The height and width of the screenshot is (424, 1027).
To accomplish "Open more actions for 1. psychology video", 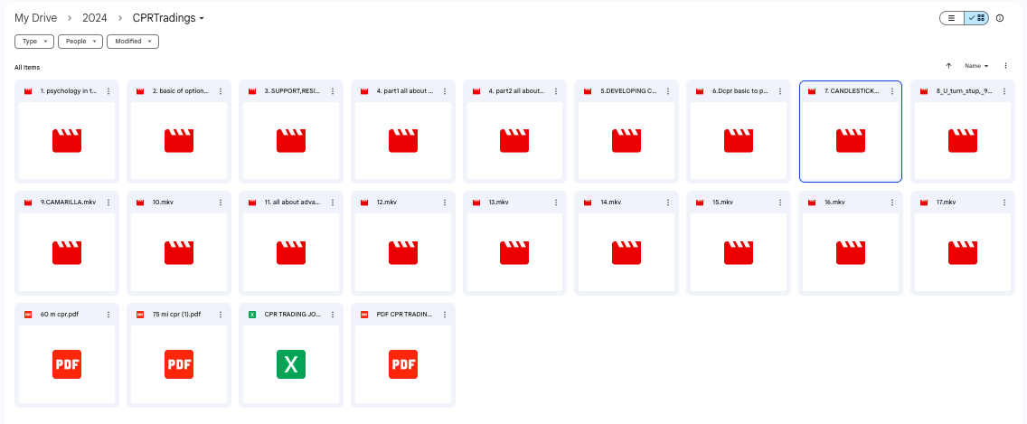I will tap(108, 91).
